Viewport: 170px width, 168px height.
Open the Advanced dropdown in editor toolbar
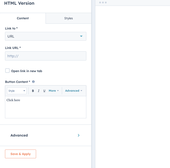[74, 91]
